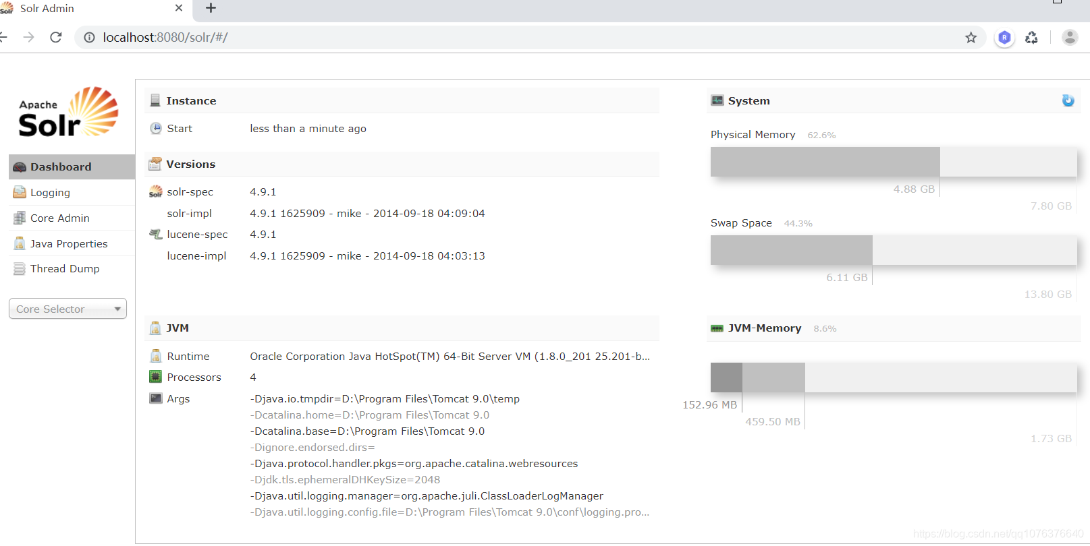Screen dimensions: 1090x546
Task: Click the Args terminal icon
Action: [x=156, y=398]
